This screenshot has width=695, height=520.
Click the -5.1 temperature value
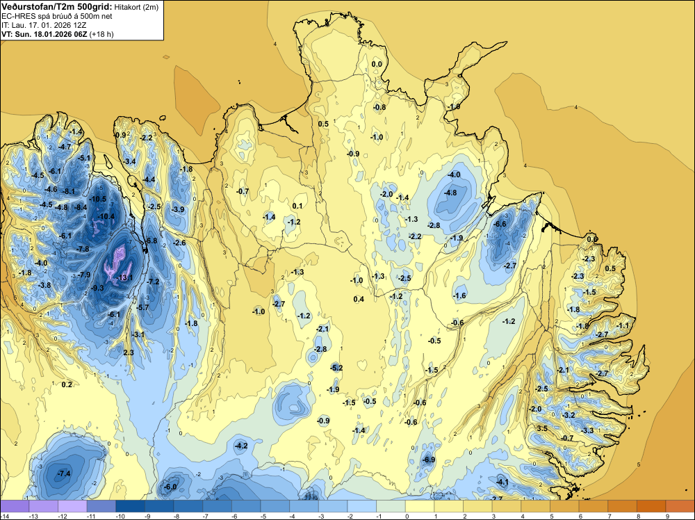tap(84, 158)
